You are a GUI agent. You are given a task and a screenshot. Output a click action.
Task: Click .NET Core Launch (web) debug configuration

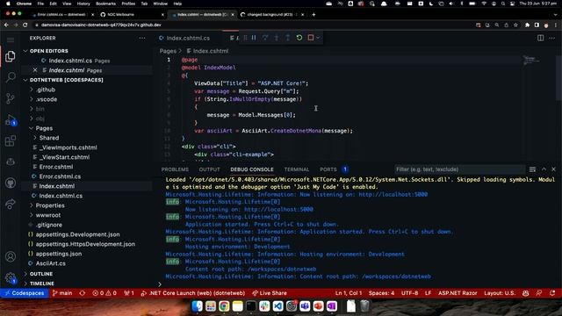coord(193,293)
